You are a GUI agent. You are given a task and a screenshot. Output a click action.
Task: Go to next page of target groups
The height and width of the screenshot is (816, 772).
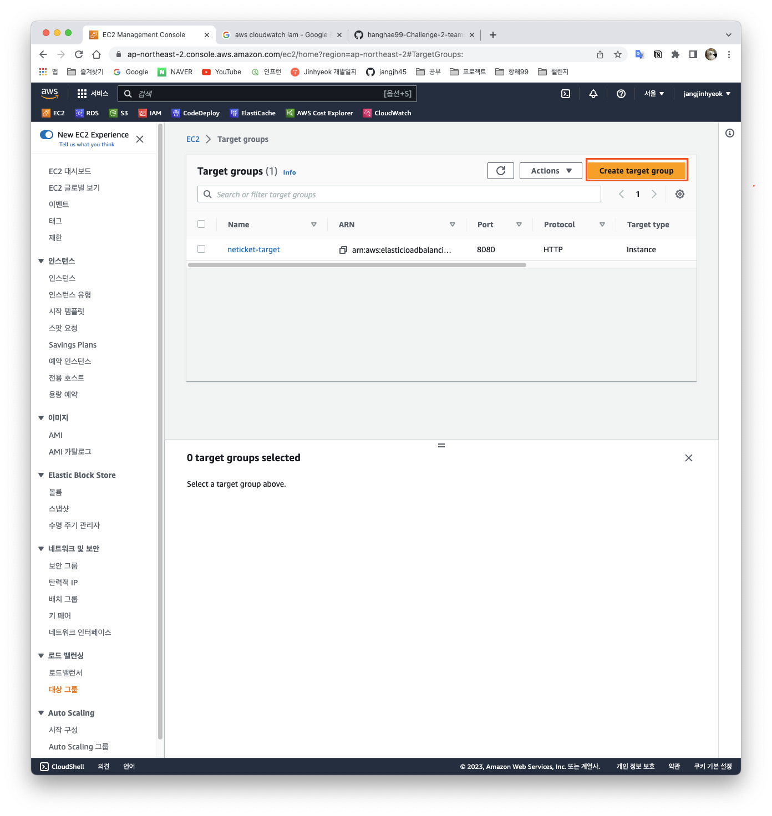654,194
